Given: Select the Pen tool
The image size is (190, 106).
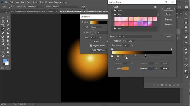Looking at the screenshot, I should (8, 44).
